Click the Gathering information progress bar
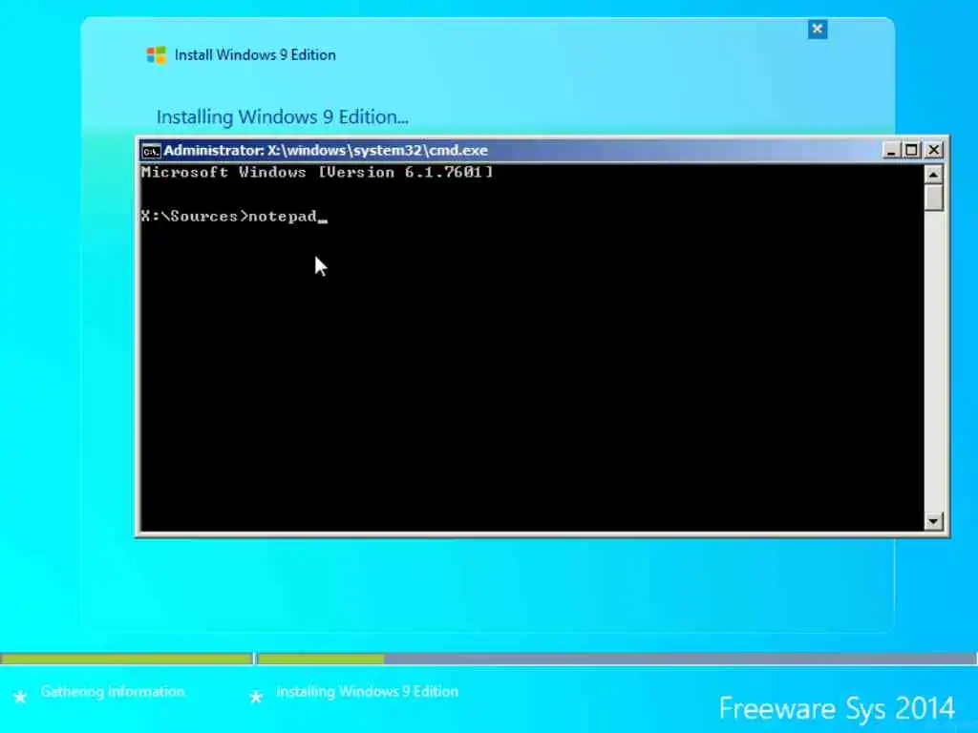Screen dimensions: 978x733 coord(126,659)
